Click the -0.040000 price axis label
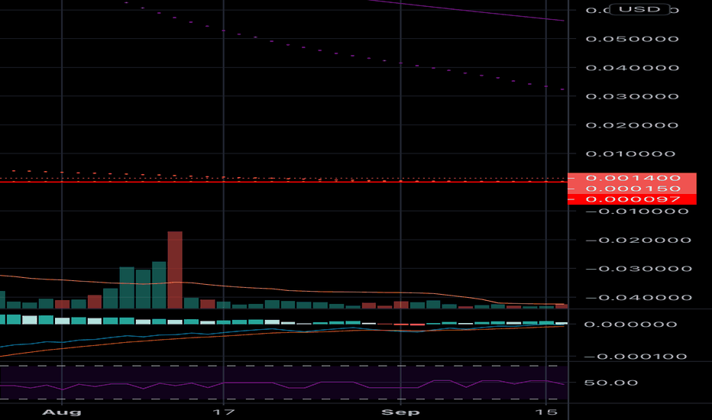The width and height of the screenshot is (712, 420). [x=639, y=298]
